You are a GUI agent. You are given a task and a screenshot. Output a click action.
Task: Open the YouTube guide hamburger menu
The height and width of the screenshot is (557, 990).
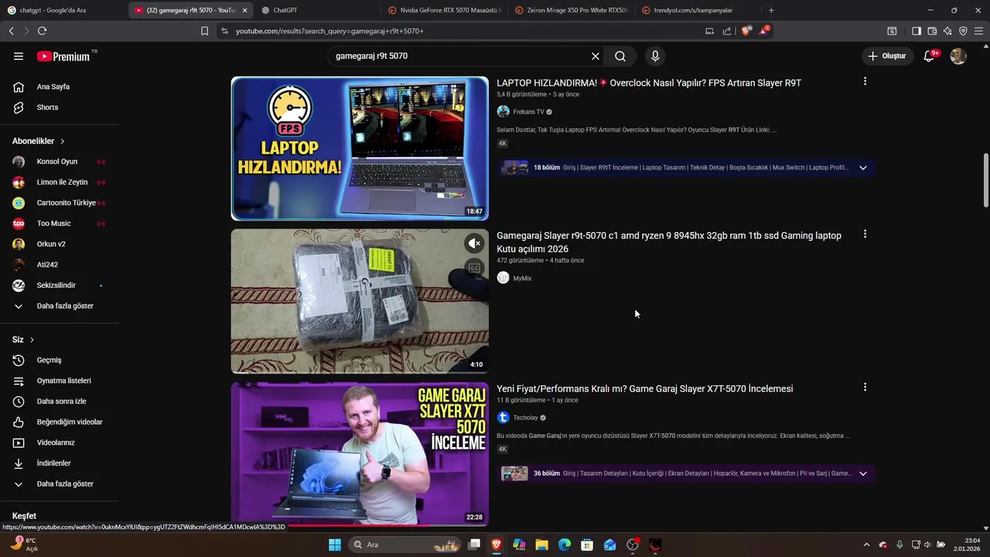(19, 56)
